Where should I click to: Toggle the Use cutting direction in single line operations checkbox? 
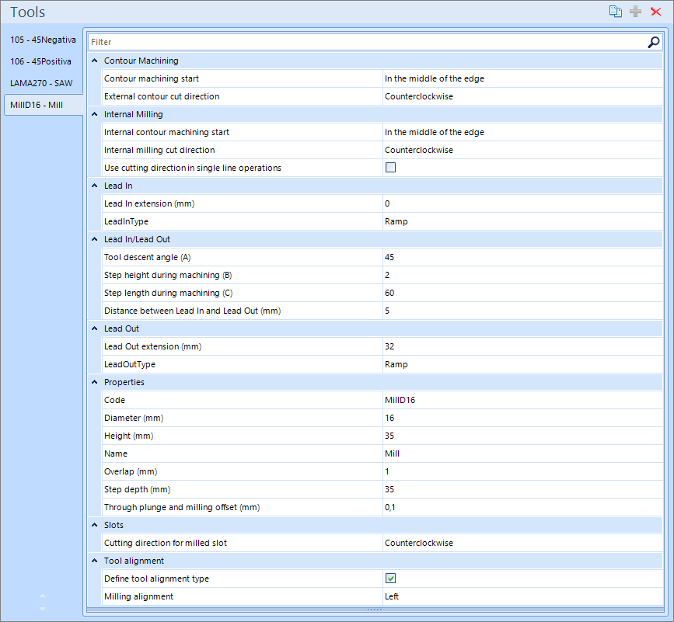point(390,168)
